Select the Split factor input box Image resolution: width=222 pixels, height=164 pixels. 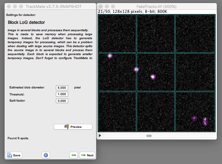click(x=62, y=101)
